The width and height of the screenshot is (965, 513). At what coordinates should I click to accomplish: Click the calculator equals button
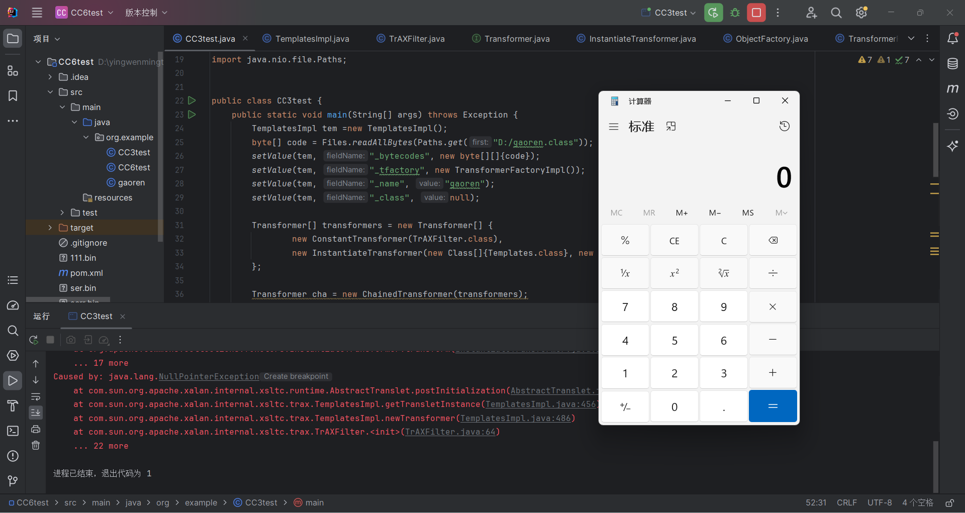tap(773, 406)
